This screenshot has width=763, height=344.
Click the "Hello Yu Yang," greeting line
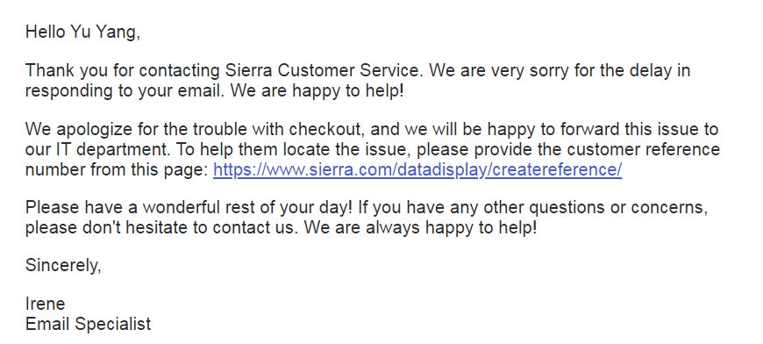tap(82, 32)
